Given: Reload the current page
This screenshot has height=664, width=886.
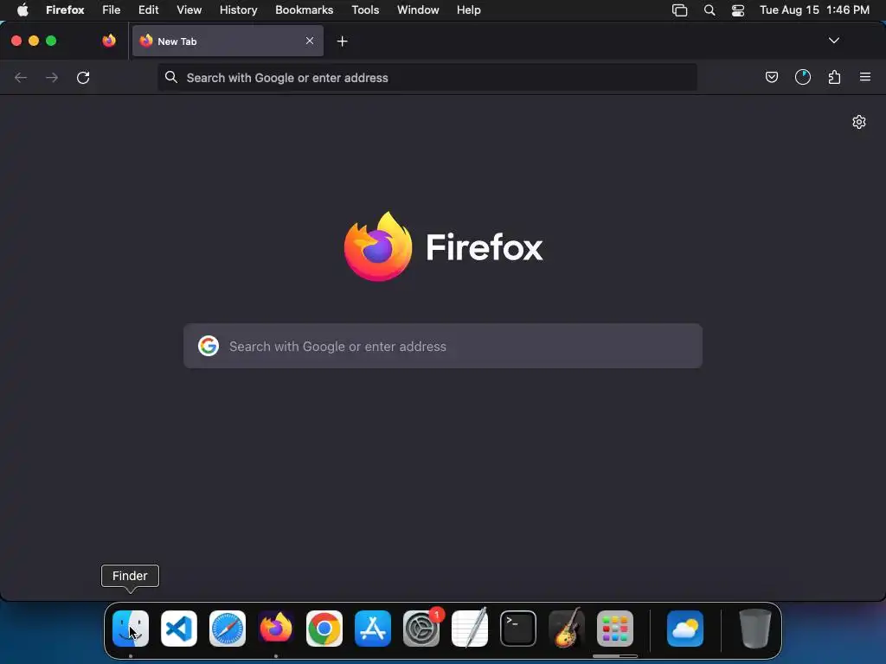Looking at the screenshot, I should click(83, 77).
